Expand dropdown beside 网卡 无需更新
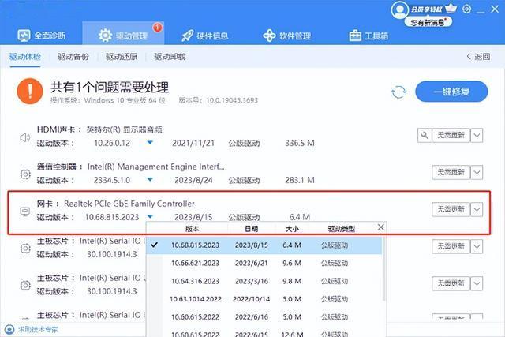 477,209
